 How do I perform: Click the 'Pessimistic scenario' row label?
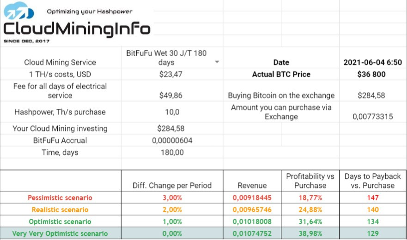coord(60,198)
